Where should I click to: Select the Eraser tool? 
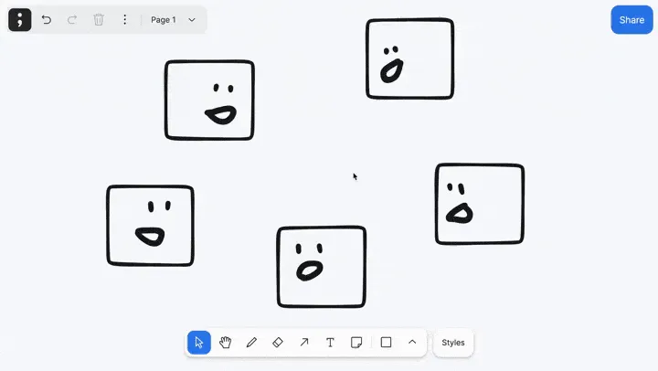278,343
